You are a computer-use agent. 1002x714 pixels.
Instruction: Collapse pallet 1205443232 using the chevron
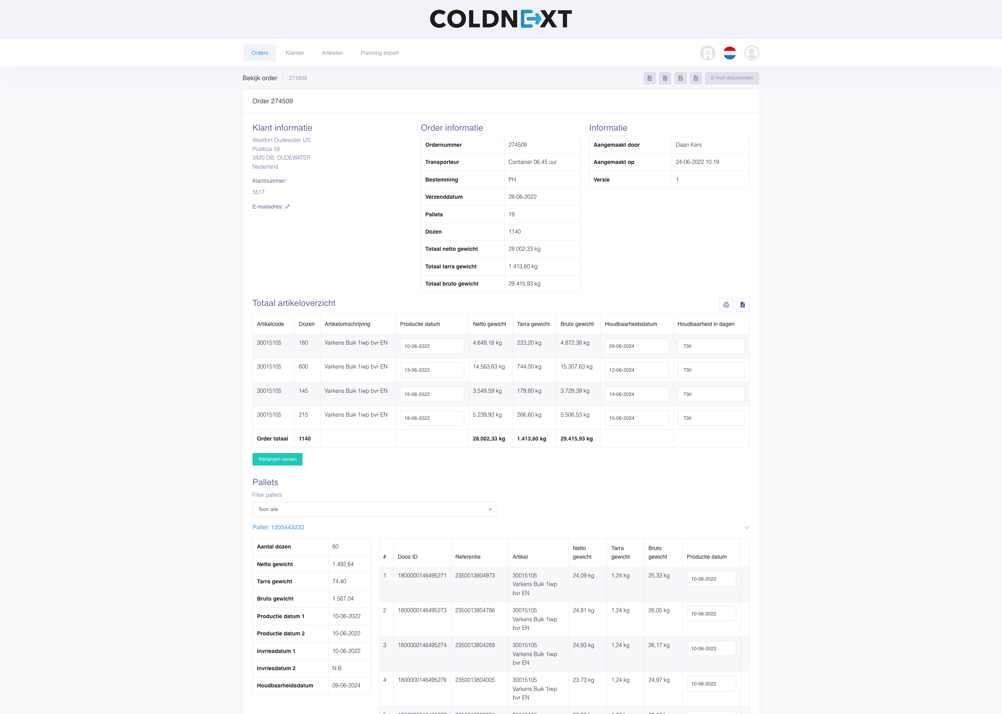tap(746, 528)
